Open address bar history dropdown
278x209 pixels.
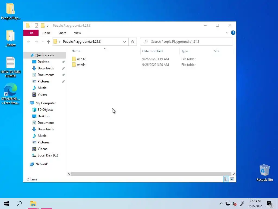pos(124,42)
